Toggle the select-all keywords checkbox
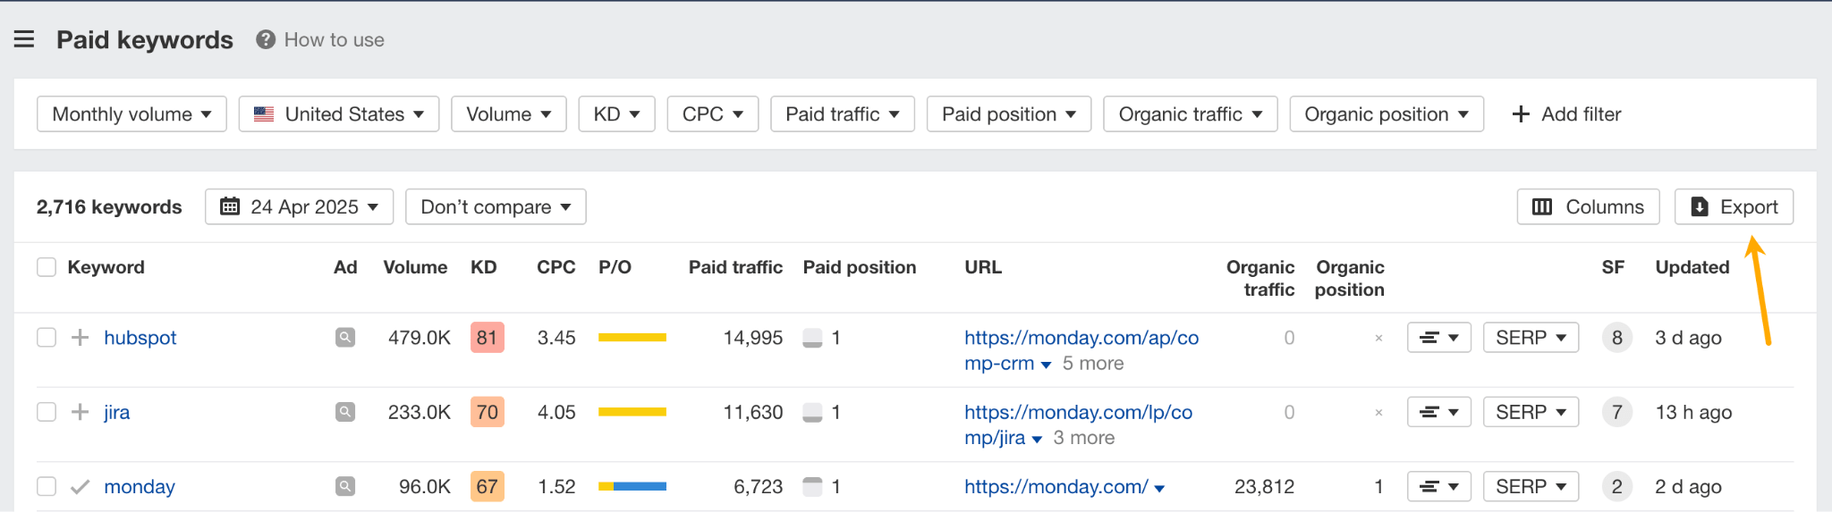1832x512 pixels. click(x=47, y=267)
